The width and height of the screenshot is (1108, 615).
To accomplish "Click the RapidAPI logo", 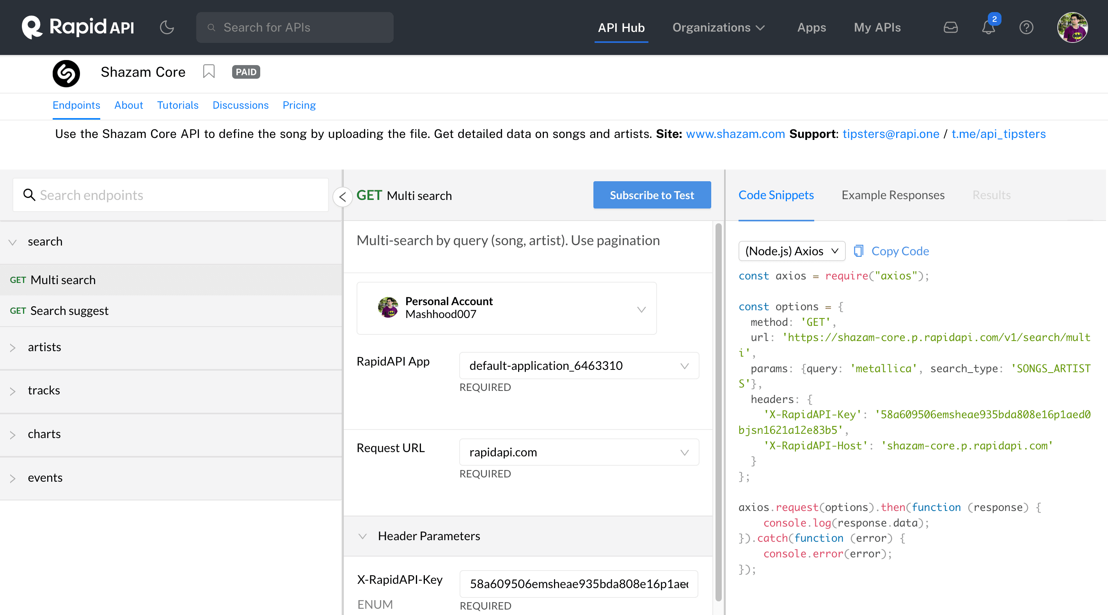I will (78, 27).
